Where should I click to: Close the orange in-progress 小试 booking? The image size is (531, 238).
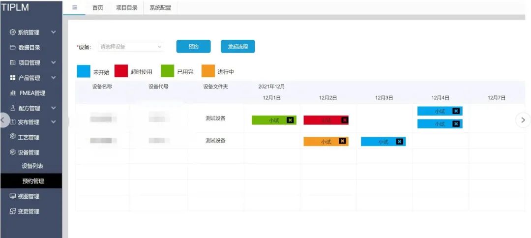click(x=342, y=142)
